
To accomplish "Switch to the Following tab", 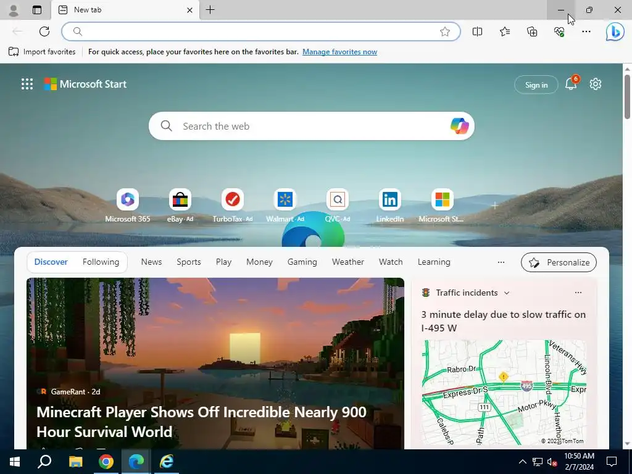I will (x=101, y=262).
